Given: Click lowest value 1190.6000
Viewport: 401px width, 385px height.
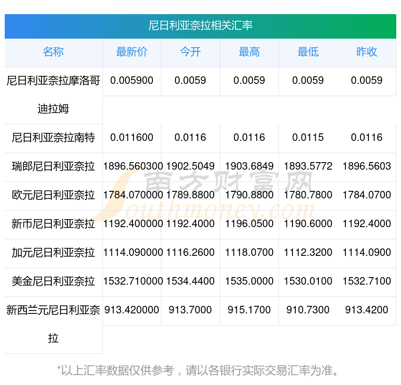Looking at the screenshot, I should point(308,224).
